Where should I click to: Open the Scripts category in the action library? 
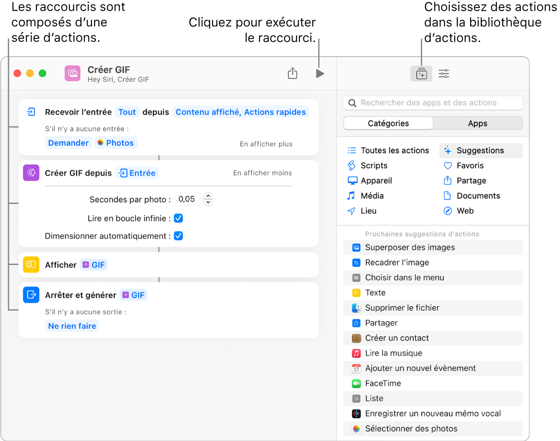click(374, 165)
